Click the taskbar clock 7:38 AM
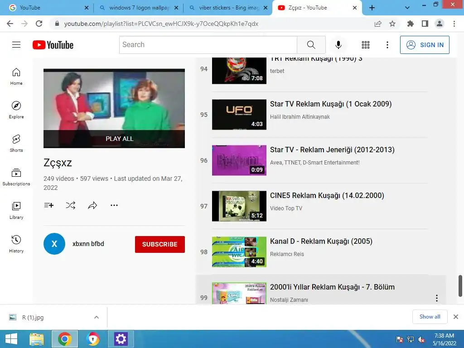Viewport: 464px width, 348px height. pos(444,339)
